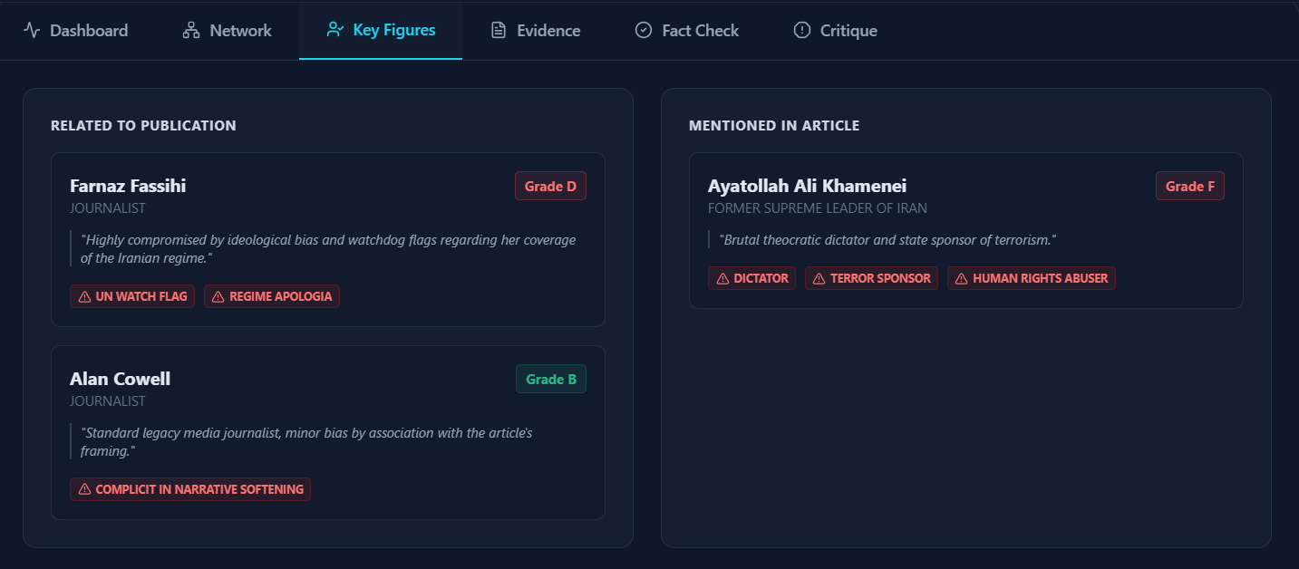Select the Key Figures tab
The height and width of the screenshot is (569, 1299).
[381, 31]
